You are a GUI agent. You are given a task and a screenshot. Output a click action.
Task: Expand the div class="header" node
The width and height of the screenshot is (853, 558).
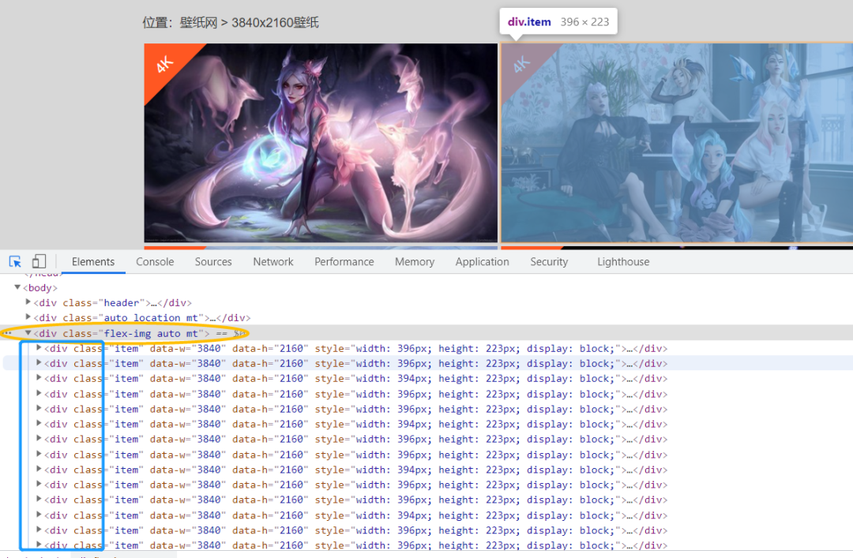point(28,301)
